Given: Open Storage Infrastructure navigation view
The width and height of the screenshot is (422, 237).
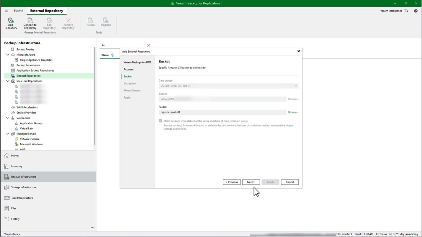Looking at the screenshot, I should pos(48,187).
